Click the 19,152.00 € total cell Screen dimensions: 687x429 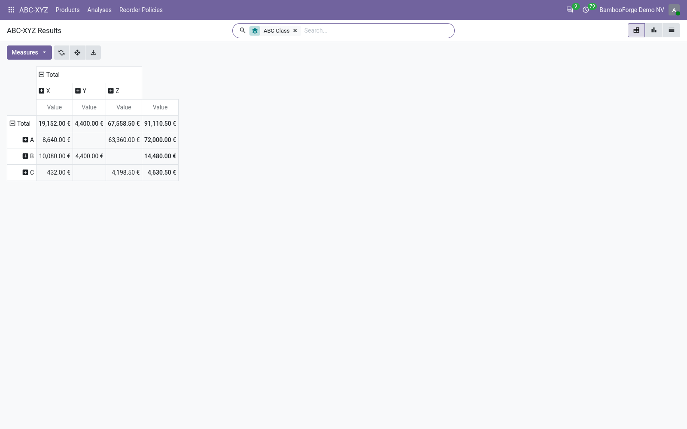(55, 124)
